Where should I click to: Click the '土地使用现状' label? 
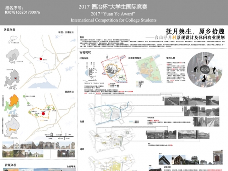(134, 58)
